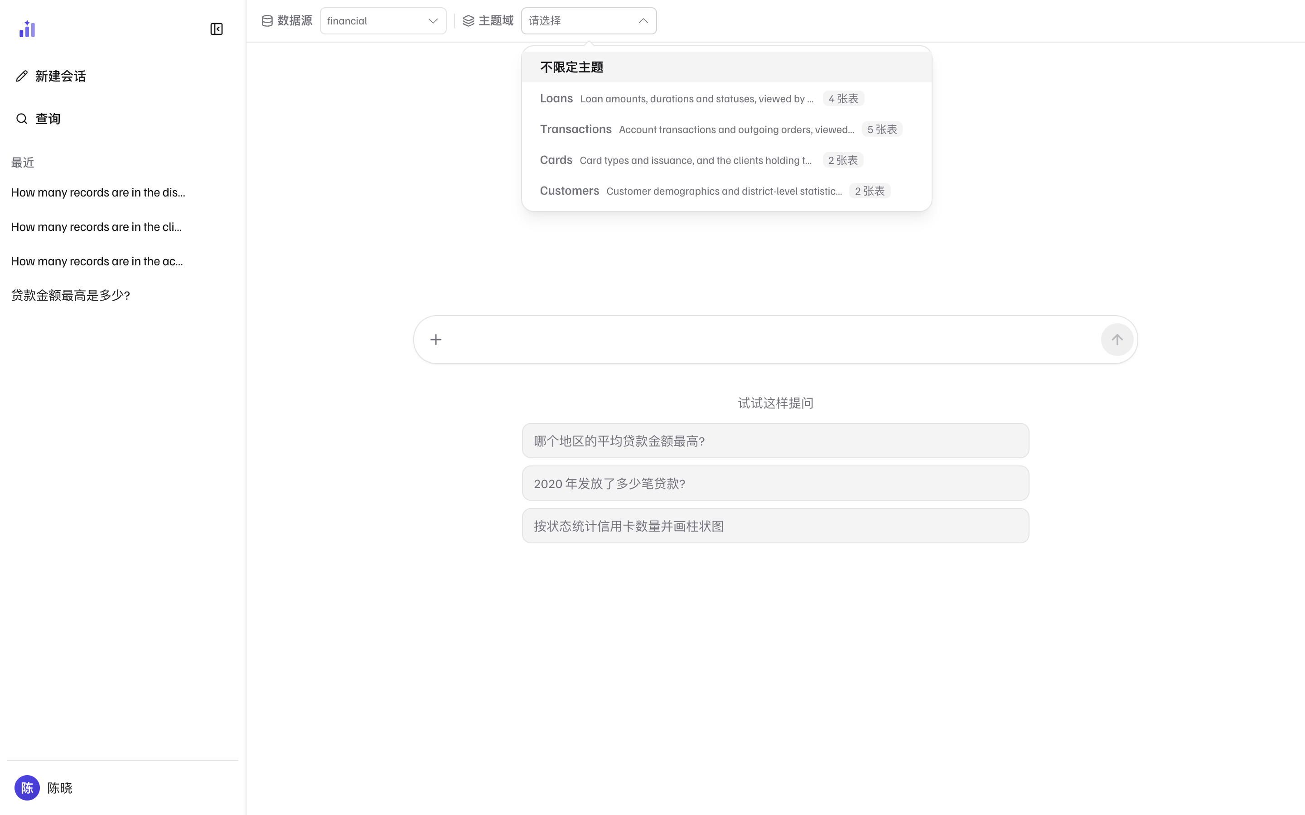This screenshot has height=815, width=1305.
Task: Select the 不限定主题 option
Action: (726, 67)
